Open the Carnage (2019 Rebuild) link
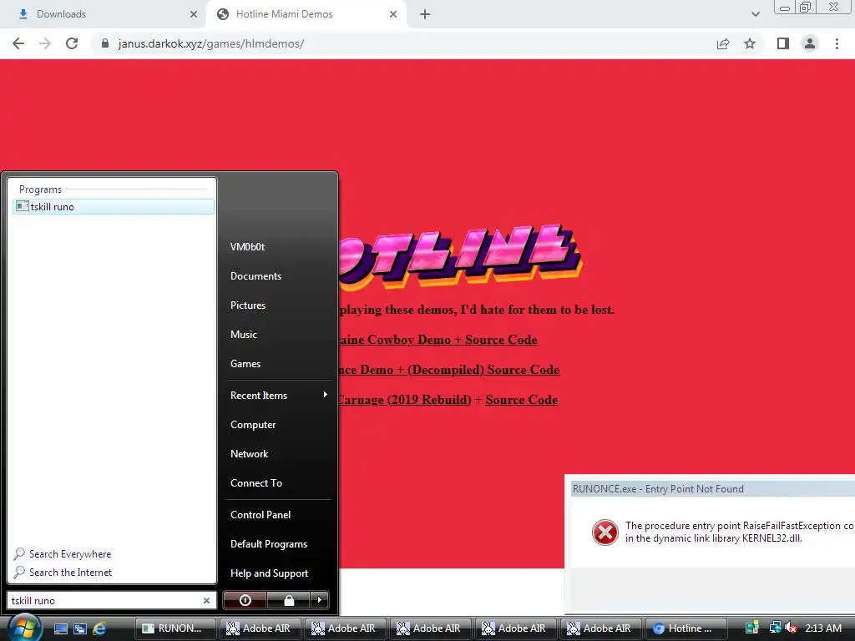855x641 pixels. coord(405,400)
